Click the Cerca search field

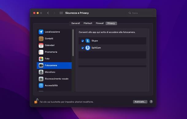click(x=141, y=13)
